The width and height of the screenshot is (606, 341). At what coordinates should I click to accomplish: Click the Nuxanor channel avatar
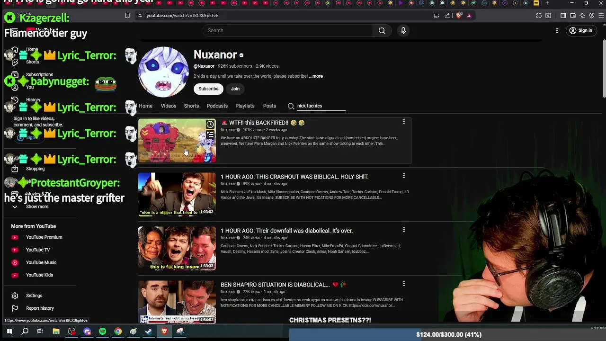163,72
